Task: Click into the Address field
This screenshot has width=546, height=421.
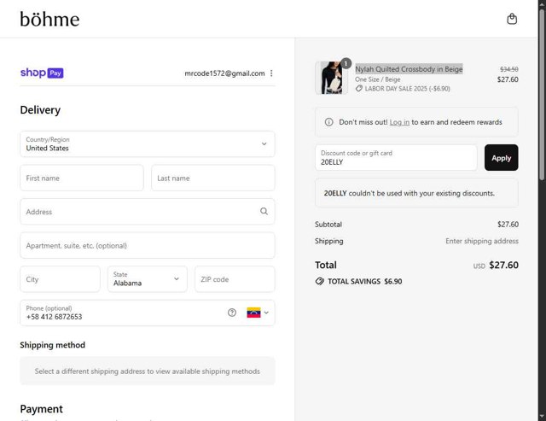Action: pos(148,212)
